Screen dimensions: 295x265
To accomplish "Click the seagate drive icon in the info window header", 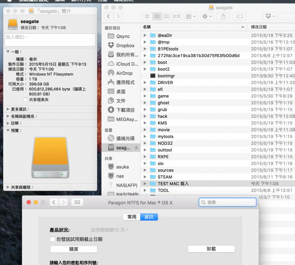I will tap(13, 24).
